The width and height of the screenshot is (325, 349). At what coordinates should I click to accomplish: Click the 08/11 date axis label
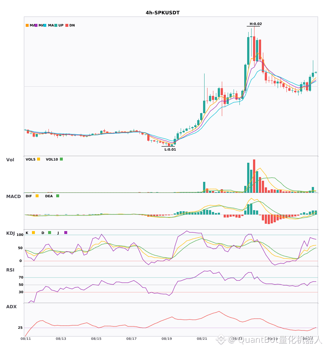point(26,339)
